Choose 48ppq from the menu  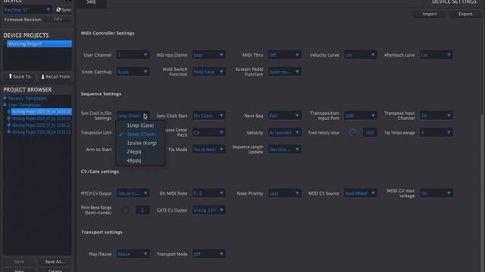coord(140,161)
